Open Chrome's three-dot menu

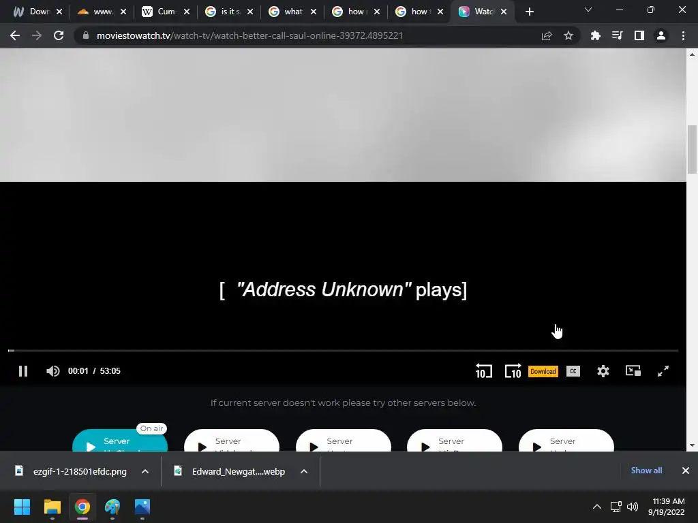pyautogui.click(x=683, y=35)
